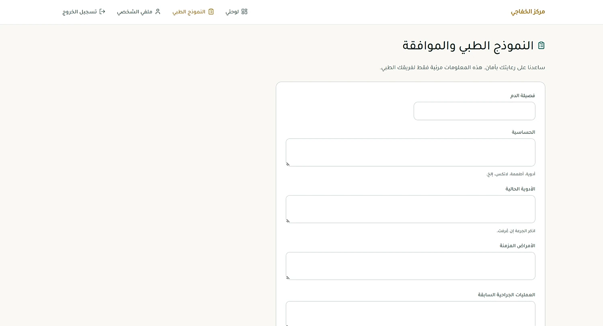This screenshot has width=603, height=326.
Task: Open the لوحتي navigation item
Action: pos(236,12)
